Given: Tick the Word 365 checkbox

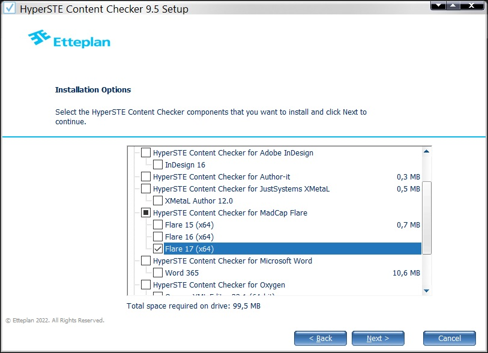Looking at the screenshot, I should point(158,273).
